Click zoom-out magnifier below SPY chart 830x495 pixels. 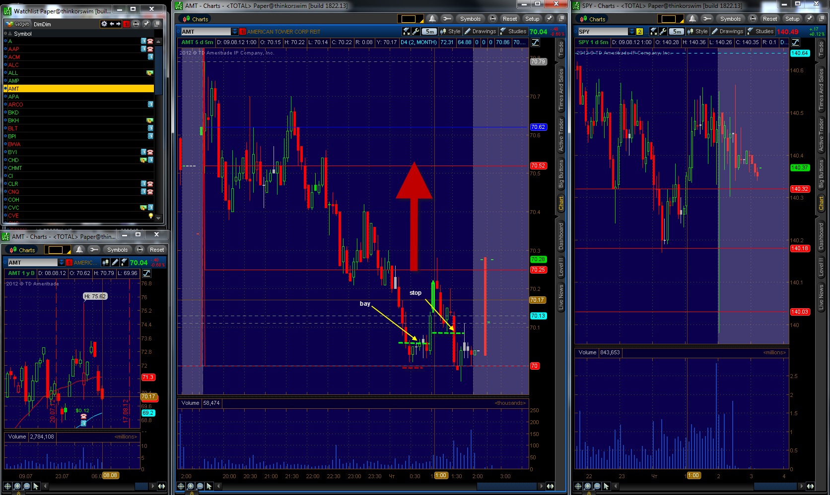597,486
